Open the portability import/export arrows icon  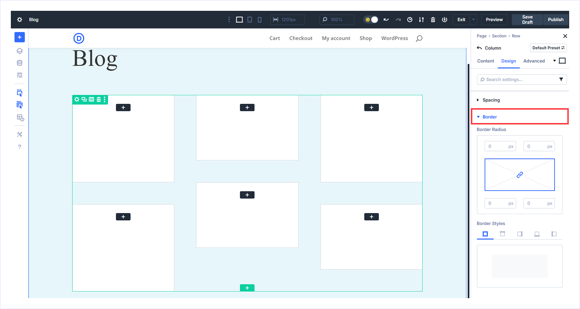(421, 20)
